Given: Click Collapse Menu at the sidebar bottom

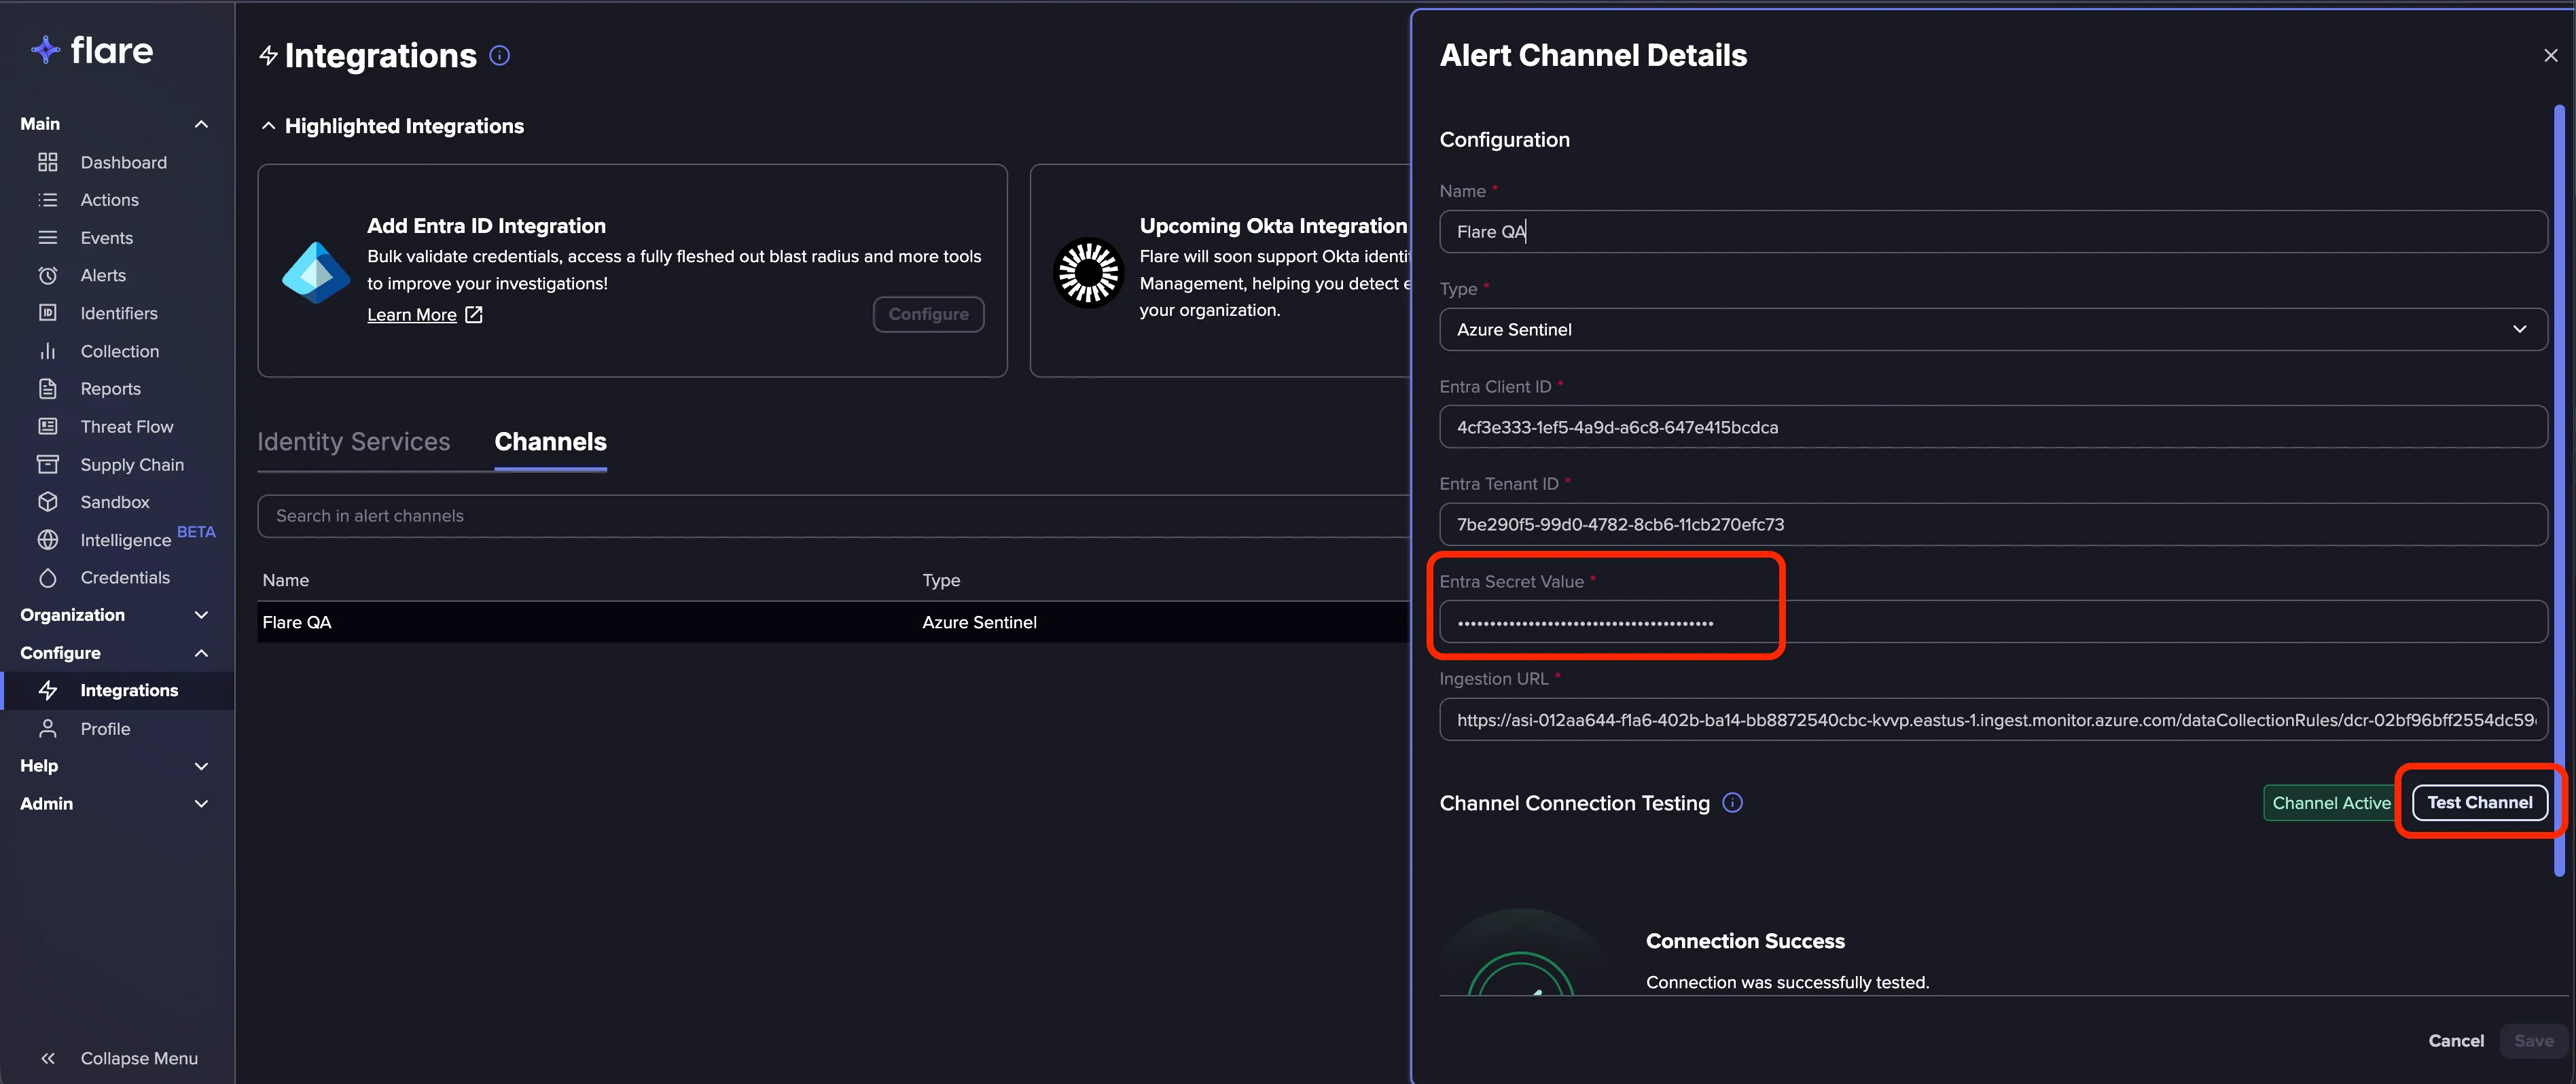Looking at the screenshot, I should (118, 1058).
